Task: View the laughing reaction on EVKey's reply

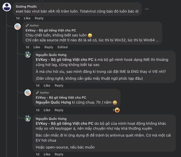Action: (x=117, y=110)
